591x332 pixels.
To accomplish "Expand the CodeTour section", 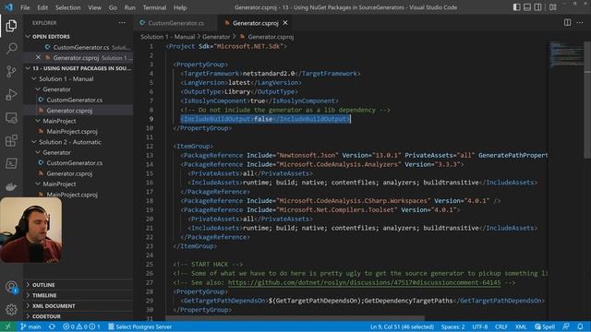I will click(78, 316).
